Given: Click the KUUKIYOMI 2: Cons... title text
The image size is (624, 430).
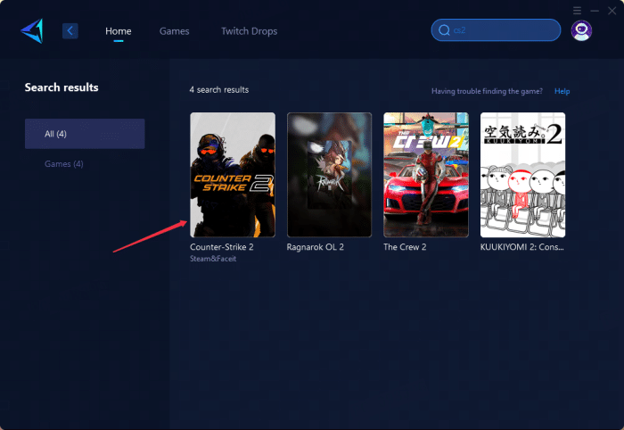Looking at the screenshot, I should (x=521, y=247).
